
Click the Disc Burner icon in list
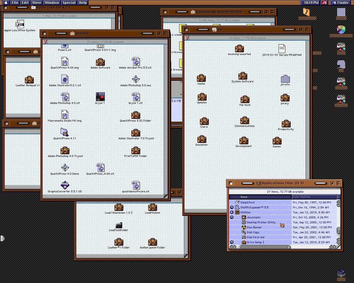click(x=244, y=227)
